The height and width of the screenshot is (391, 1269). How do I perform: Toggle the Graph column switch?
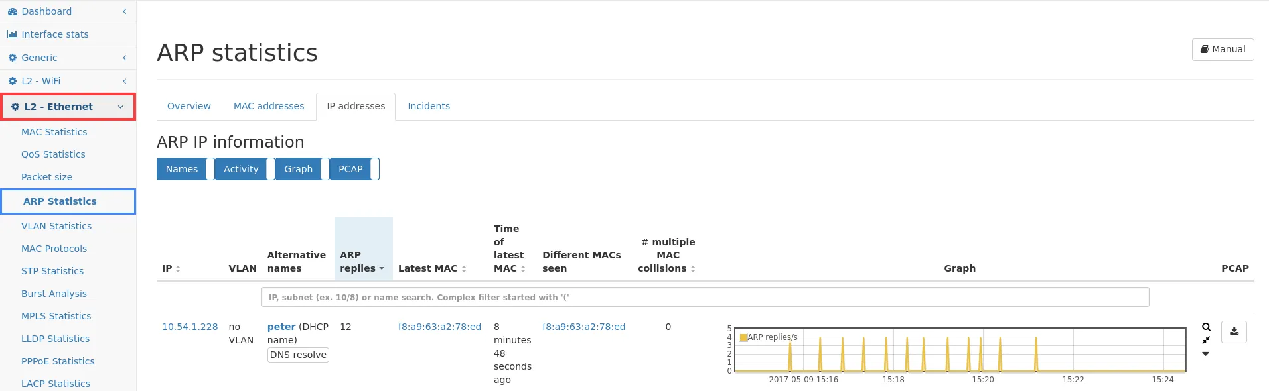point(325,169)
